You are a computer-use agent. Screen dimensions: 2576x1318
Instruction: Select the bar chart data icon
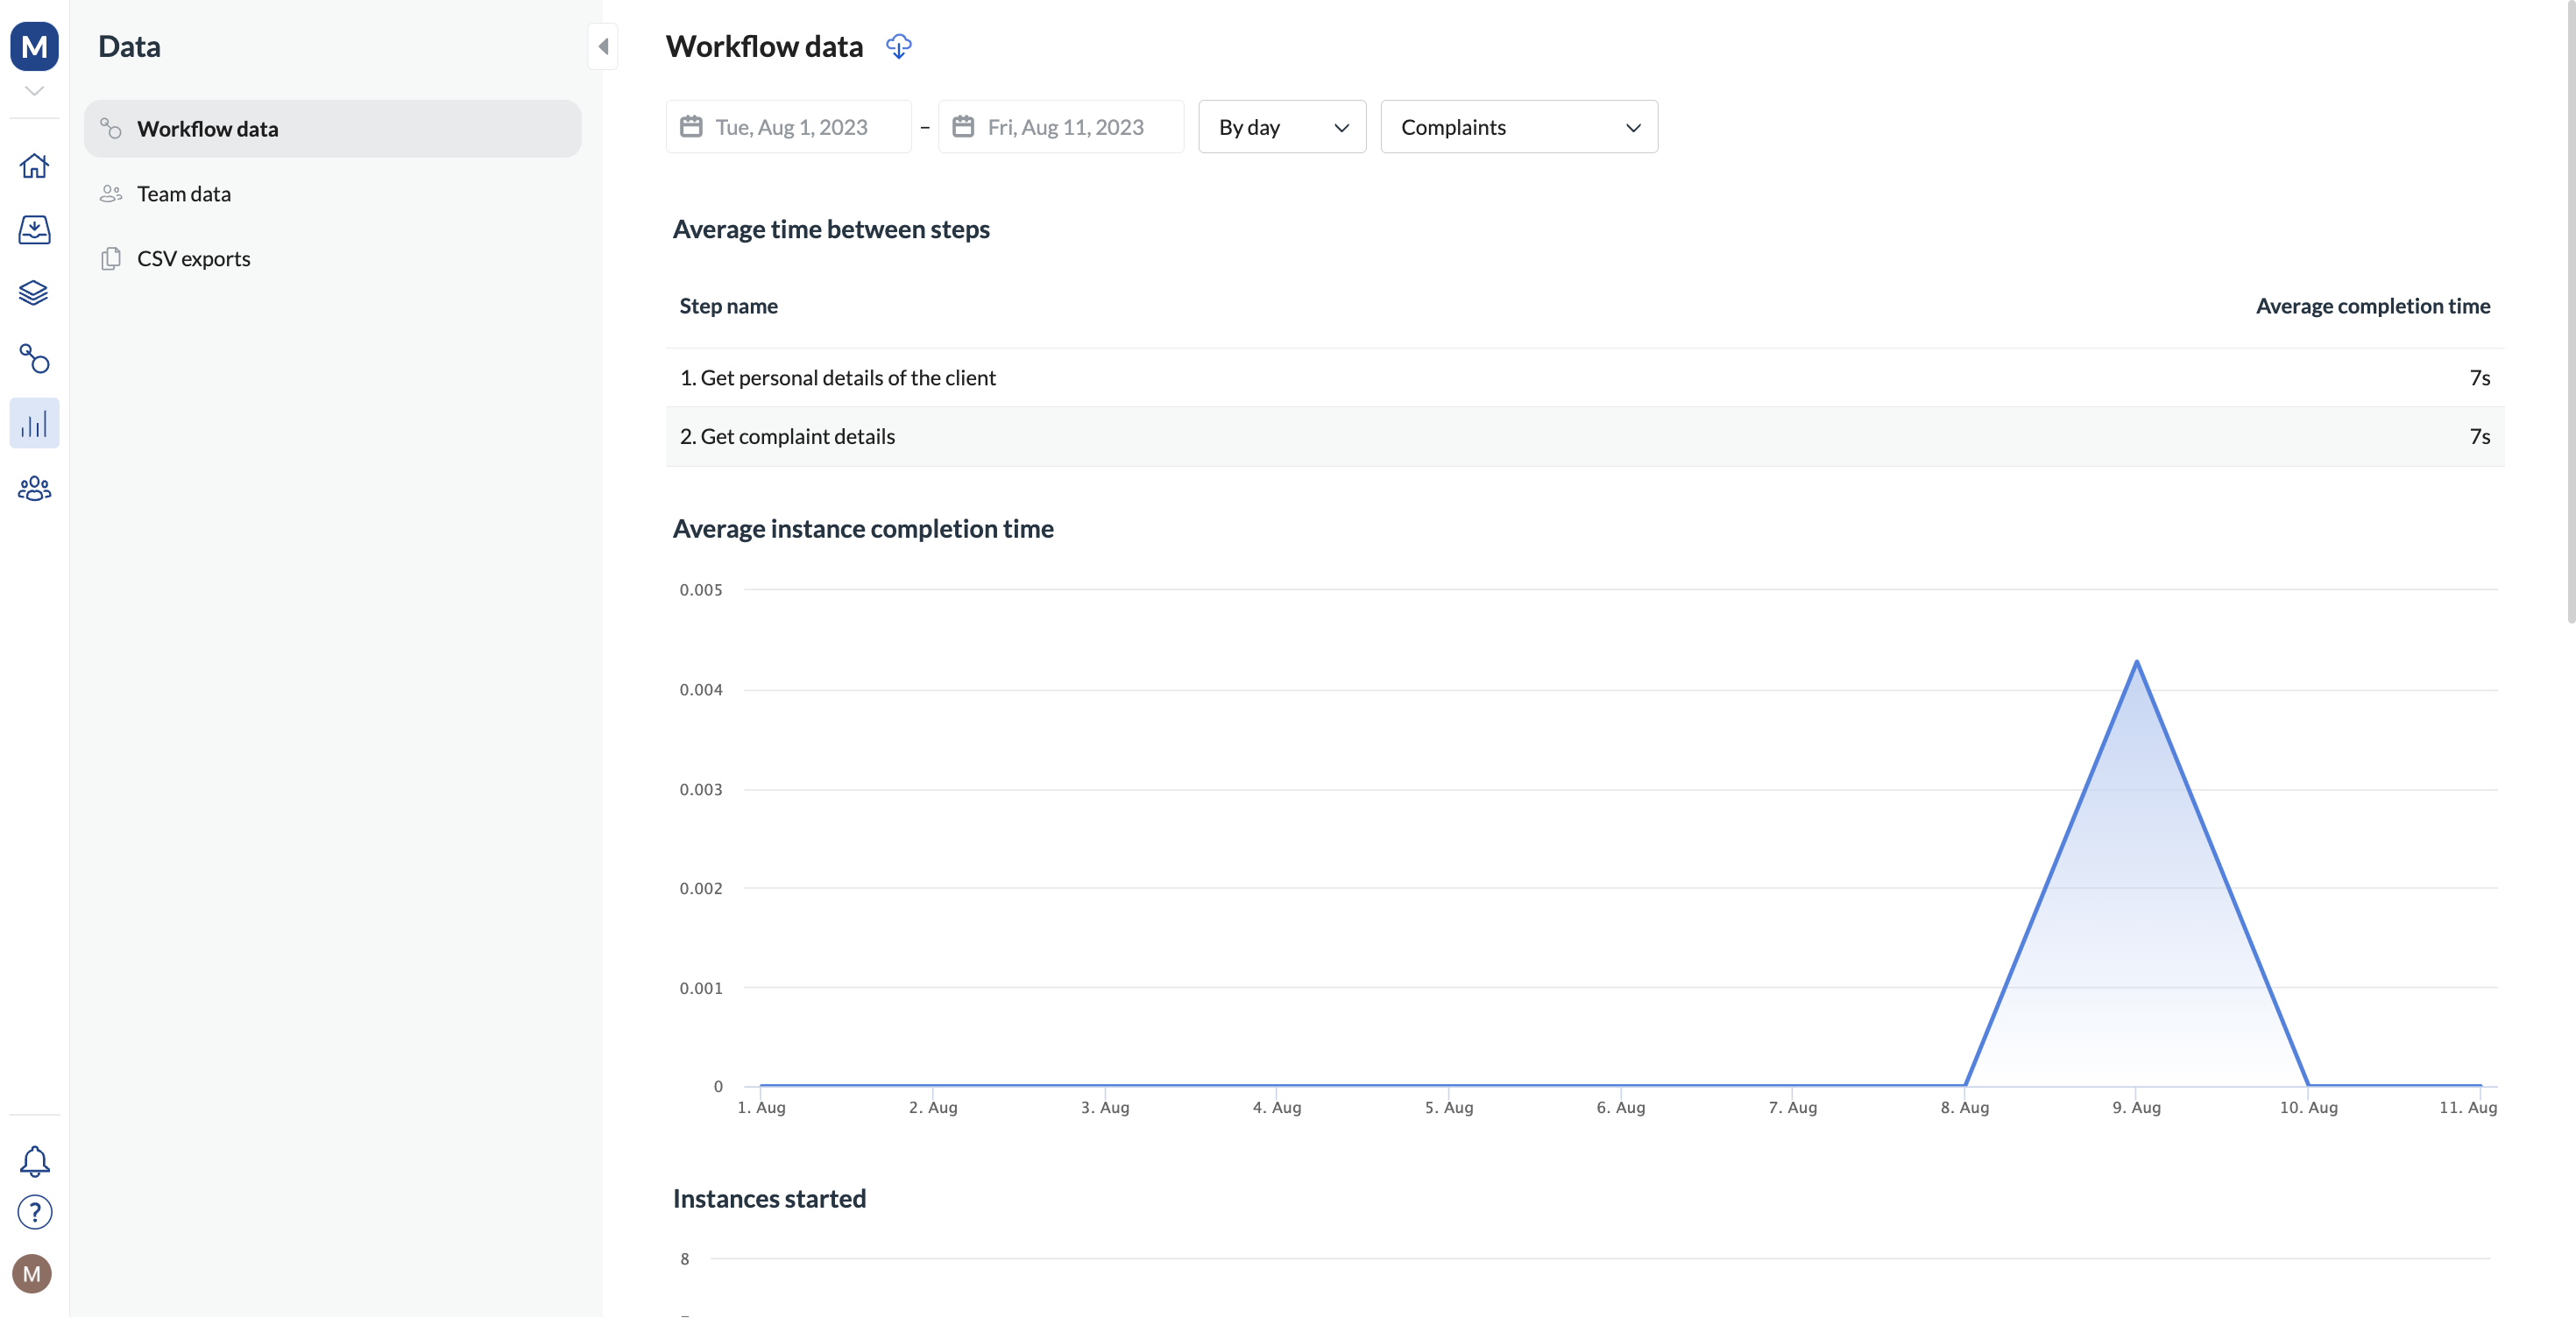[34, 424]
